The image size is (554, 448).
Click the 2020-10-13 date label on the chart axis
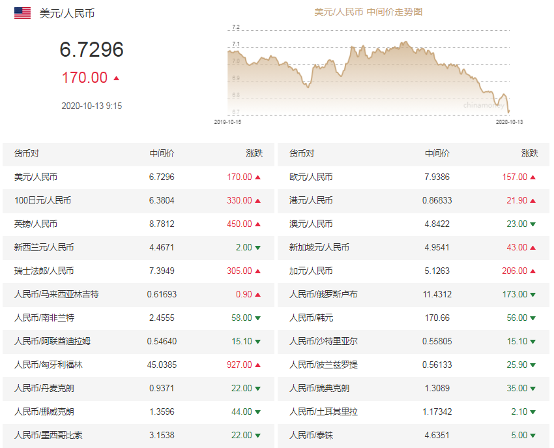510,122
